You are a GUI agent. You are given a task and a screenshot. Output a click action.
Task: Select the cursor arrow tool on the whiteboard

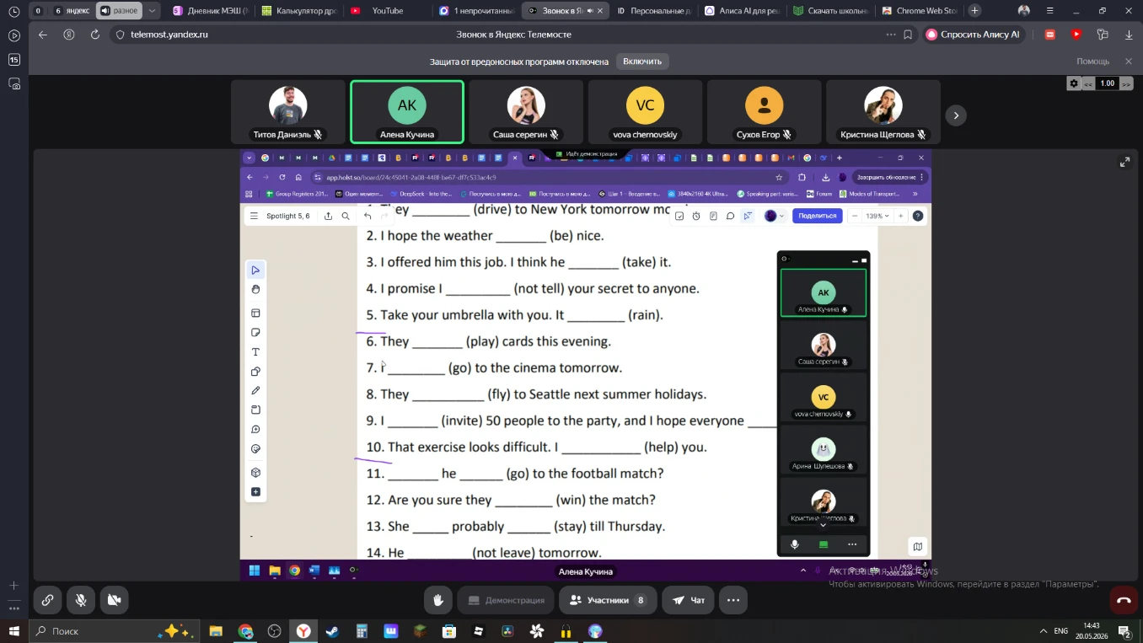click(x=255, y=270)
